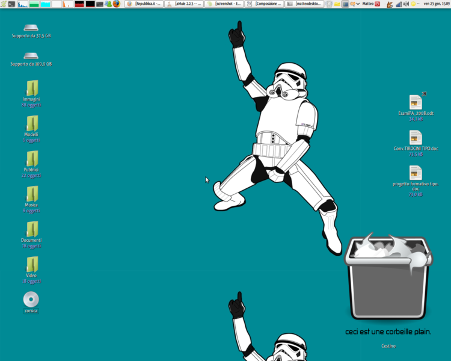Switch to the Composizione window
Viewport: 451px width, 361px height.
264,4
